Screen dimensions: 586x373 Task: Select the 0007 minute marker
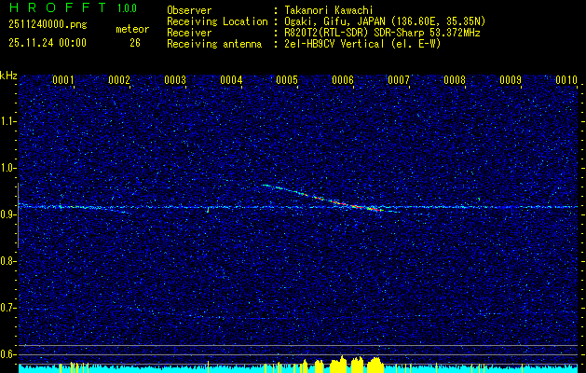tap(399, 80)
